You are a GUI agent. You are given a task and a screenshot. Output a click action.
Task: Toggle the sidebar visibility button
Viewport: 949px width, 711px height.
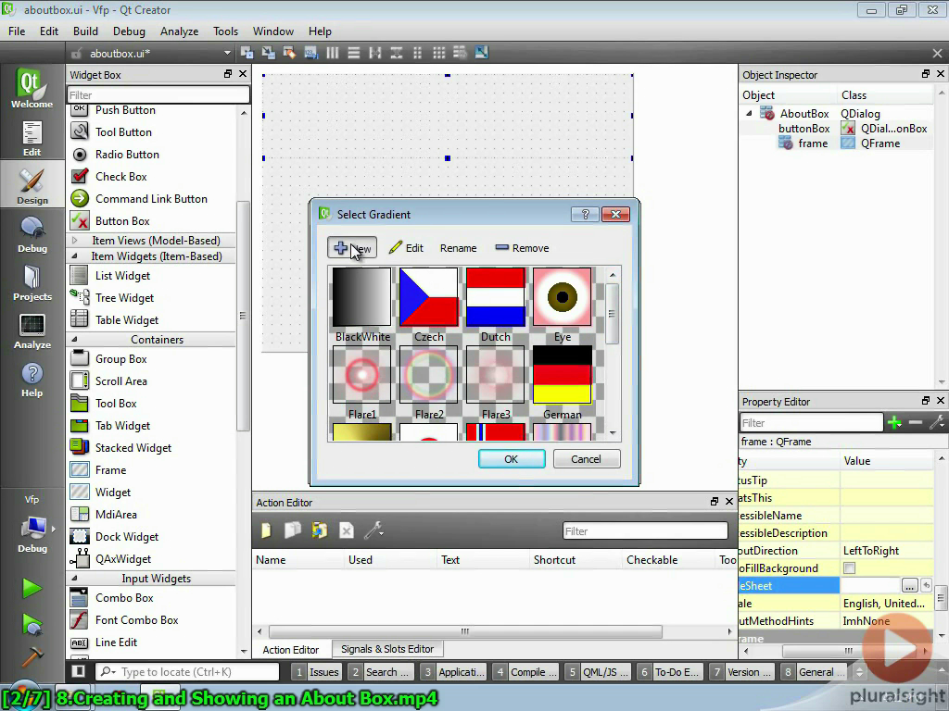[78, 671]
